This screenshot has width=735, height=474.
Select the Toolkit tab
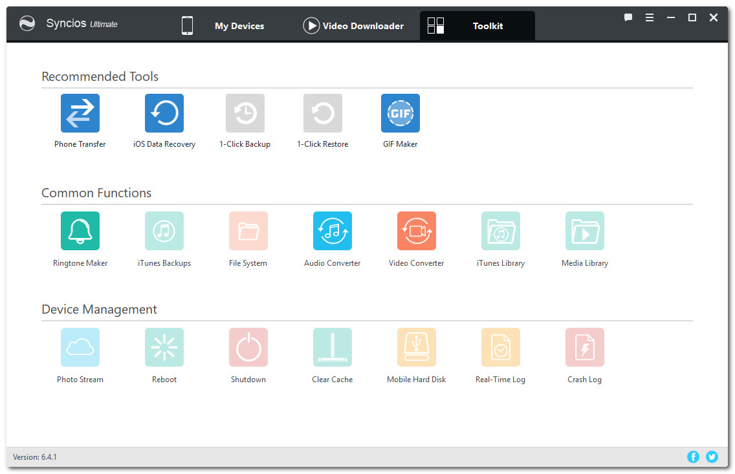tap(477, 26)
